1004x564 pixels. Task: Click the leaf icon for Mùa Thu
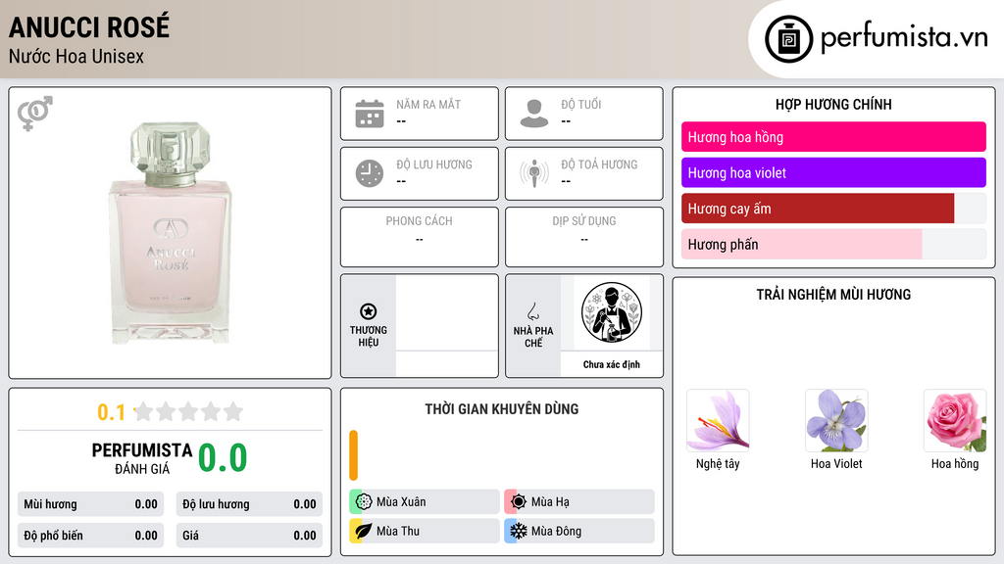[364, 531]
